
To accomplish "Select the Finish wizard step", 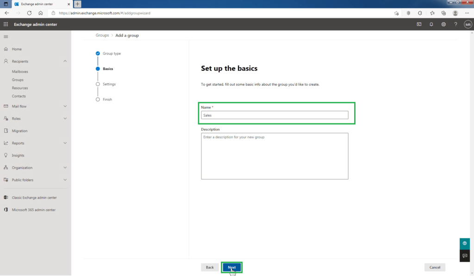I will pyautogui.click(x=104, y=100).
